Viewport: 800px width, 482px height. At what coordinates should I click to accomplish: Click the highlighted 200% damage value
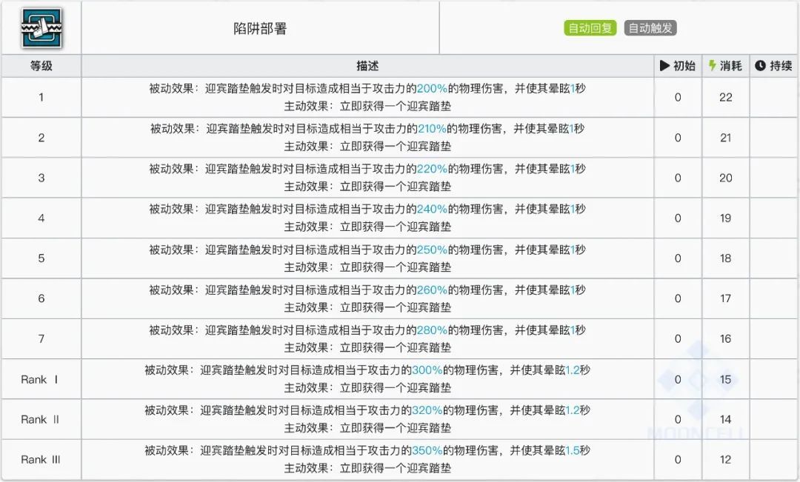pyautogui.click(x=432, y=88)
